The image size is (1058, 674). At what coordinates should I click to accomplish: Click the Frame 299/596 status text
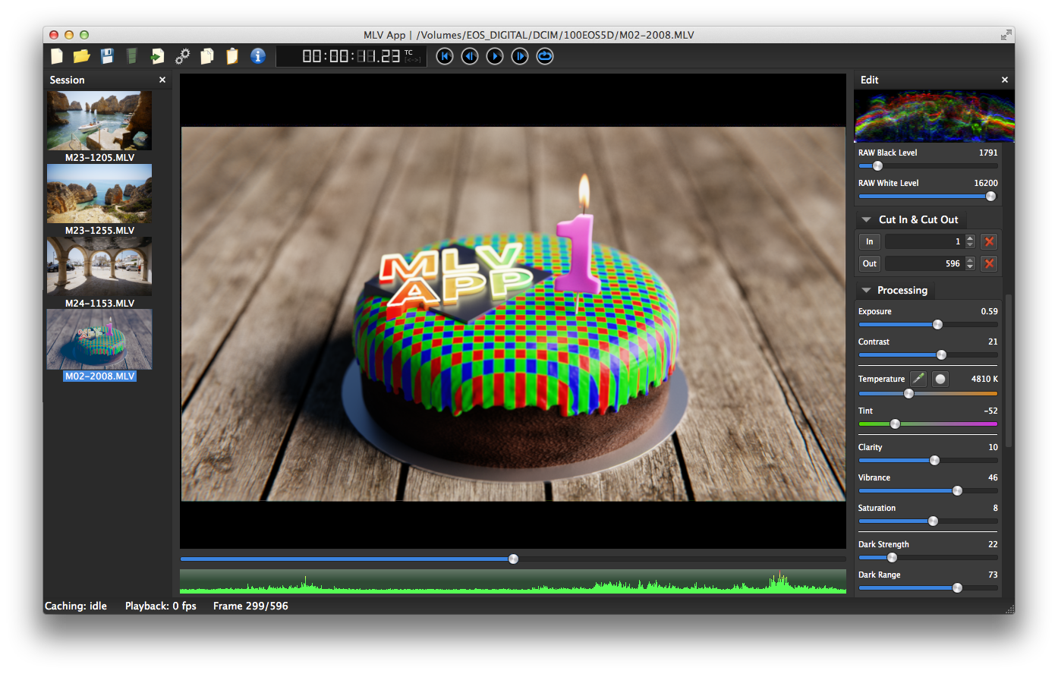coord(250,606)
